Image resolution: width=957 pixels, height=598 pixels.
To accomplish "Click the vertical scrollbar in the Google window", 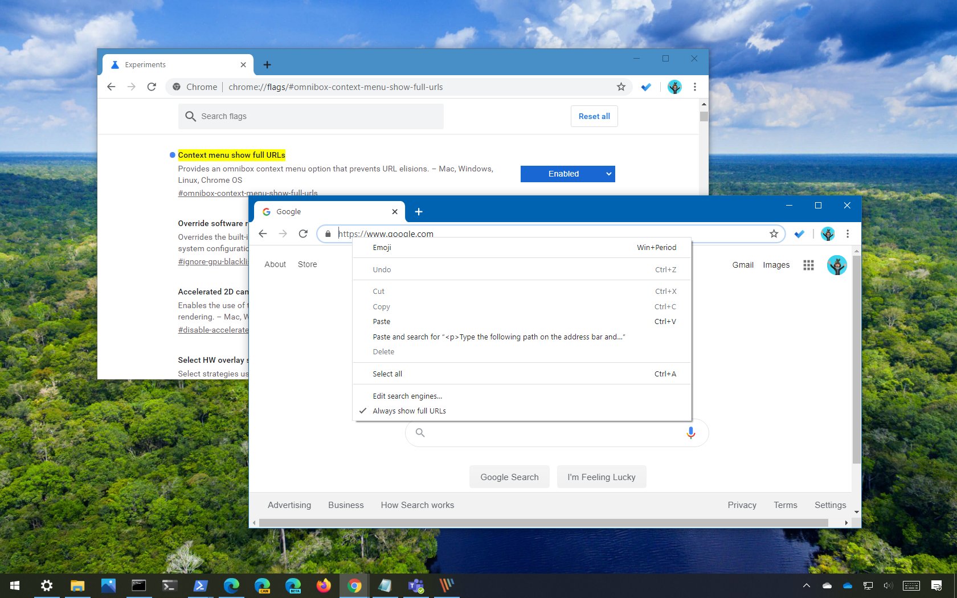I will coord(856,359).
